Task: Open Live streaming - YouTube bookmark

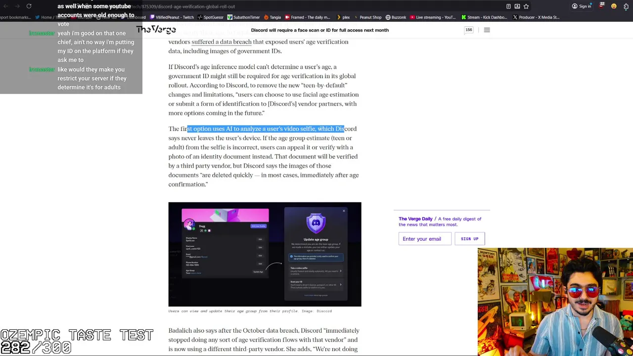Action: [432, 17]
